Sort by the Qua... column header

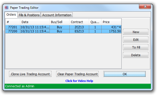[95, 22]
